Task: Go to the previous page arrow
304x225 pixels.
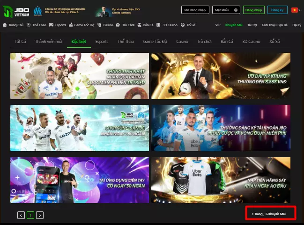Action: tap(21, 215)
